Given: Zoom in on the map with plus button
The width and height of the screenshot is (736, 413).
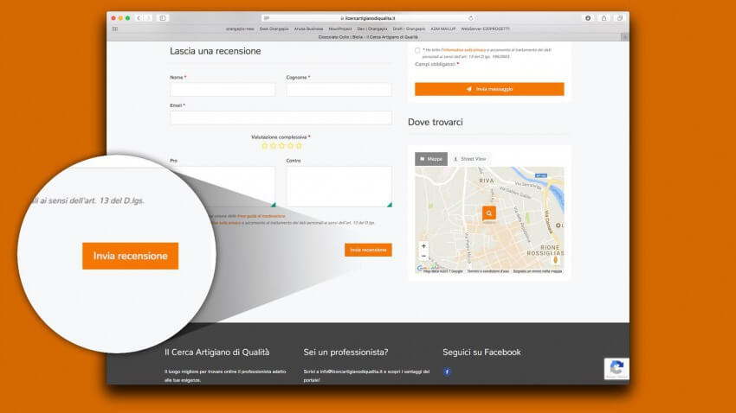Looking at the screenshot, I should click(423, 246).
